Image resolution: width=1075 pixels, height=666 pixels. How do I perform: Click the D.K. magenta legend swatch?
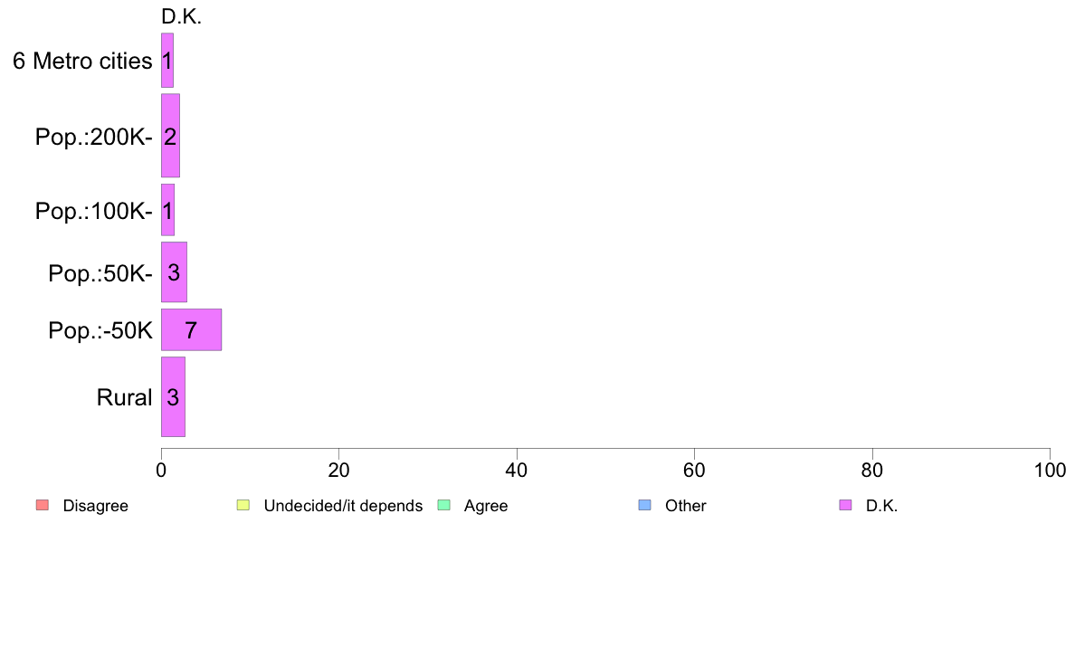coord(845,505)
